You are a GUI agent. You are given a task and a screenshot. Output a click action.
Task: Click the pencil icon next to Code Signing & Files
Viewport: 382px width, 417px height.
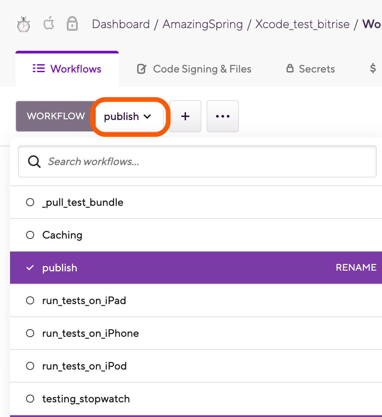point(141,68)
